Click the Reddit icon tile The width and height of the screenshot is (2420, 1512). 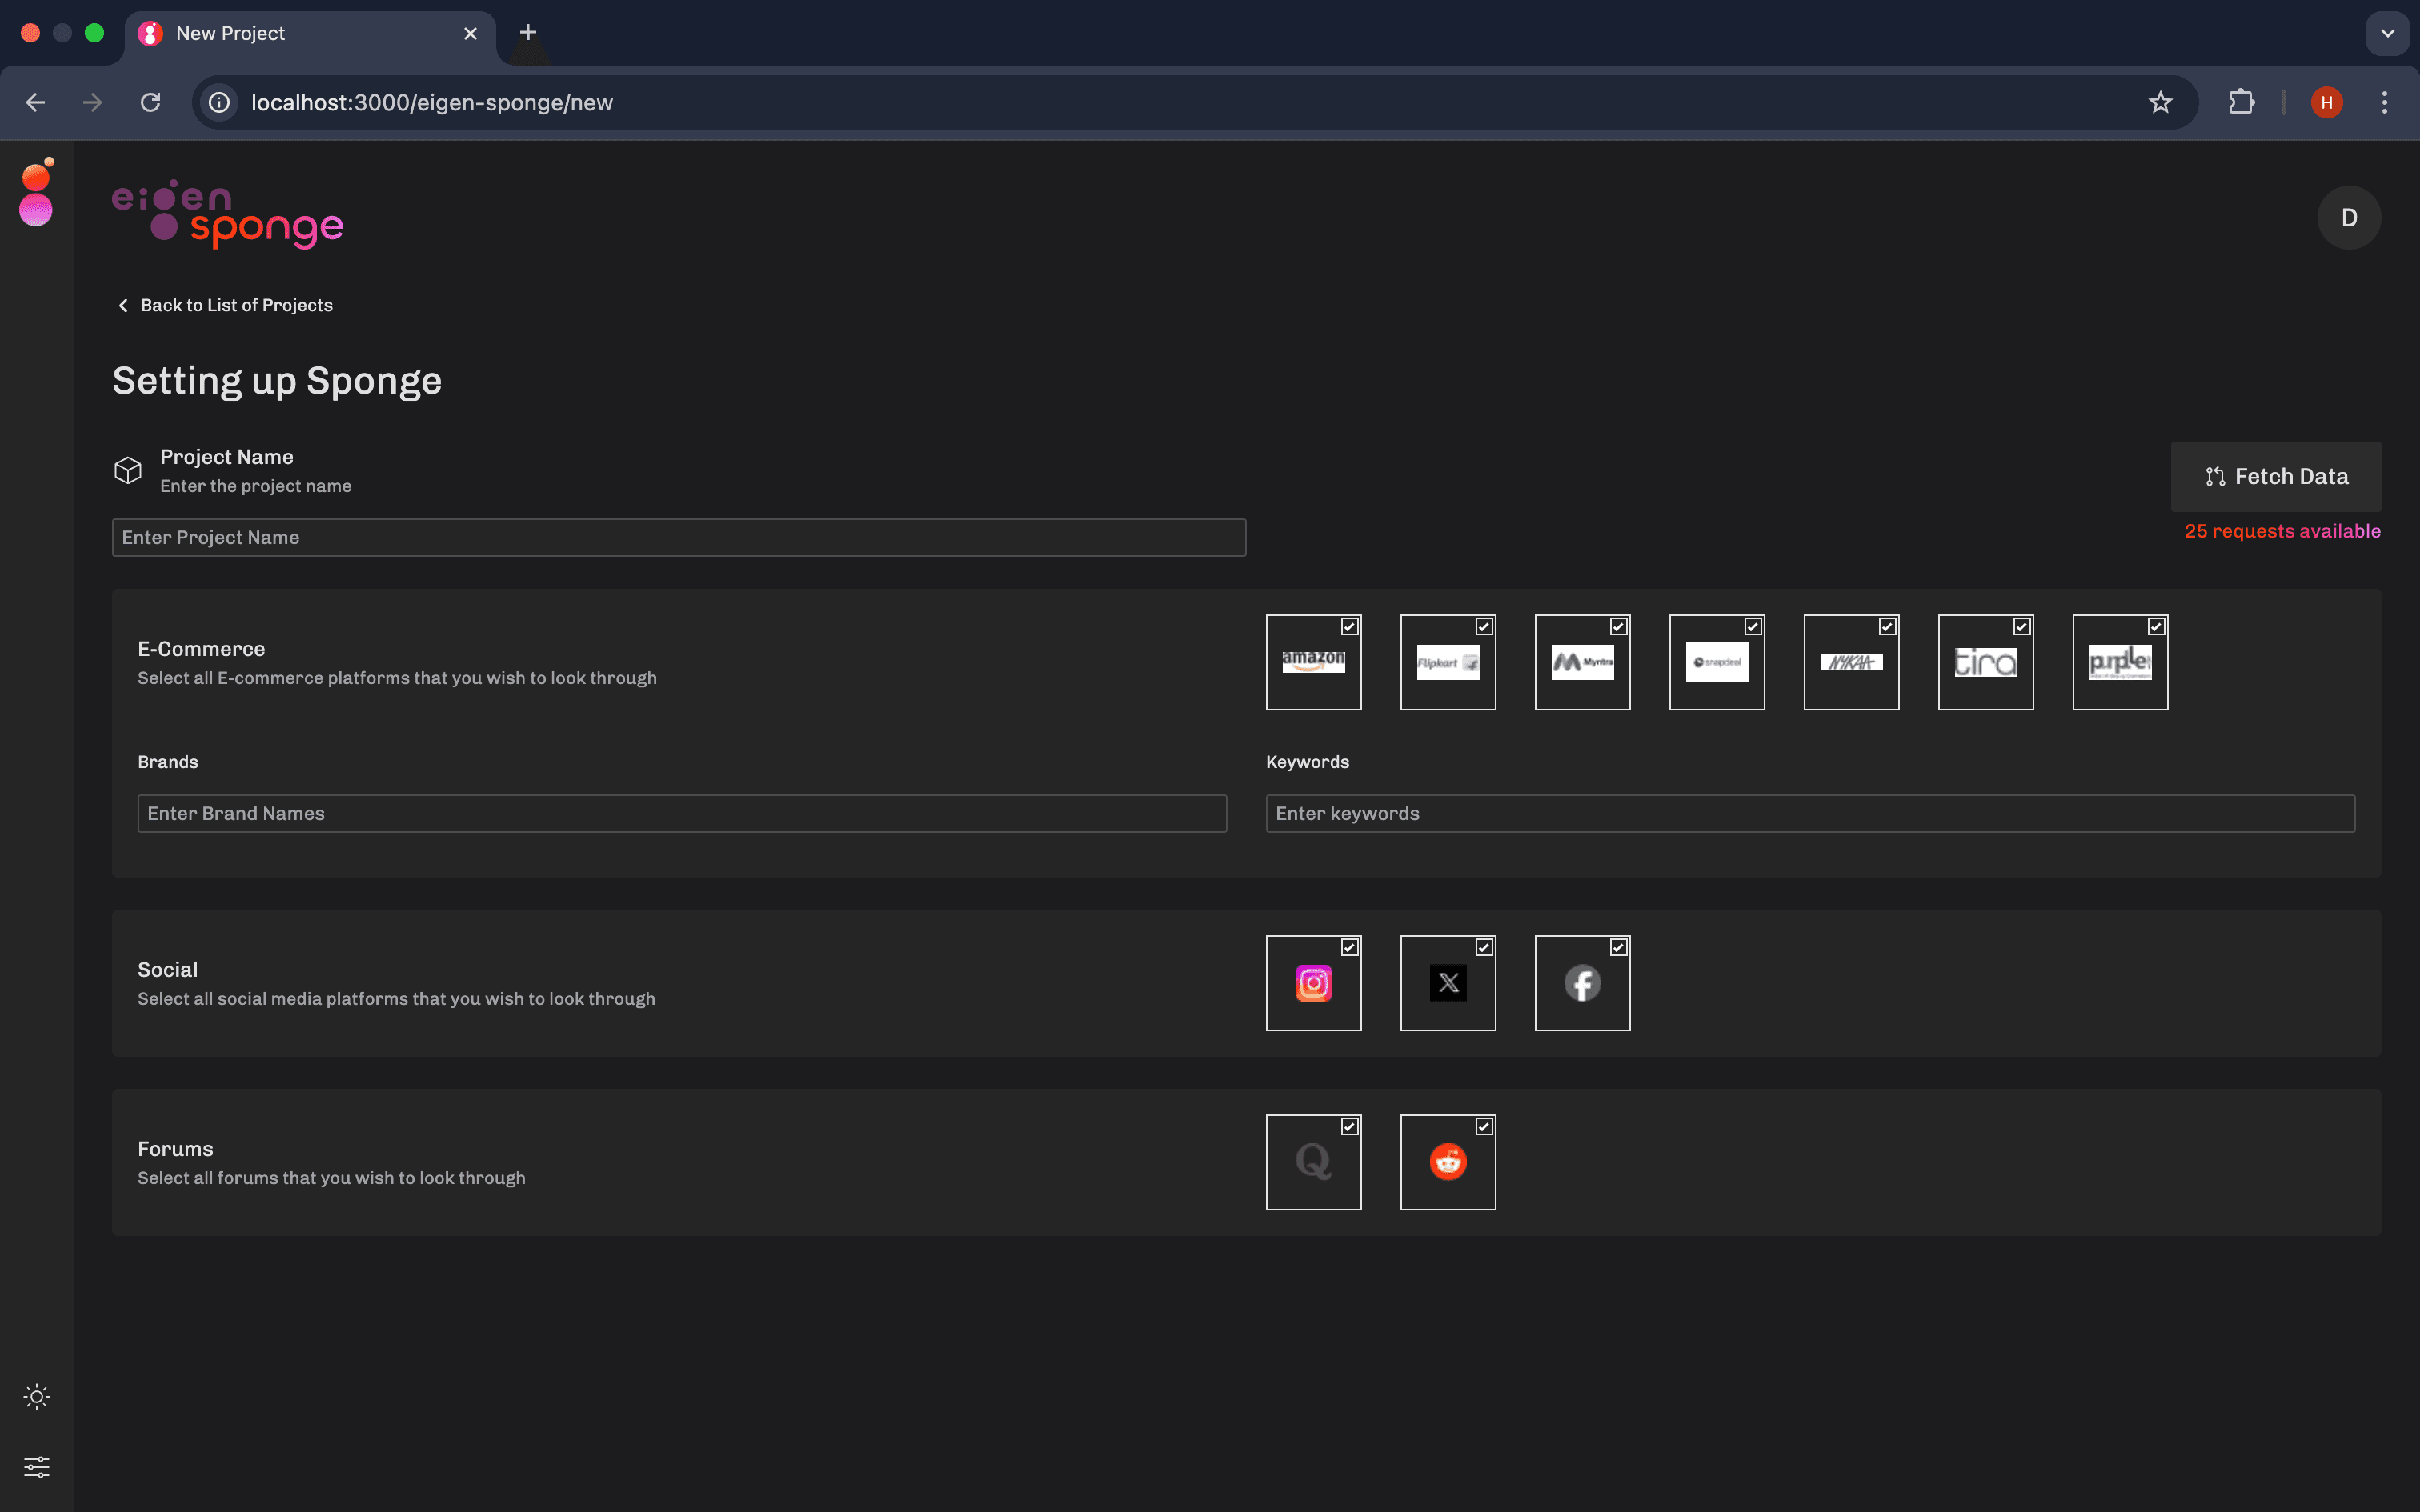click(1448, 1162)
